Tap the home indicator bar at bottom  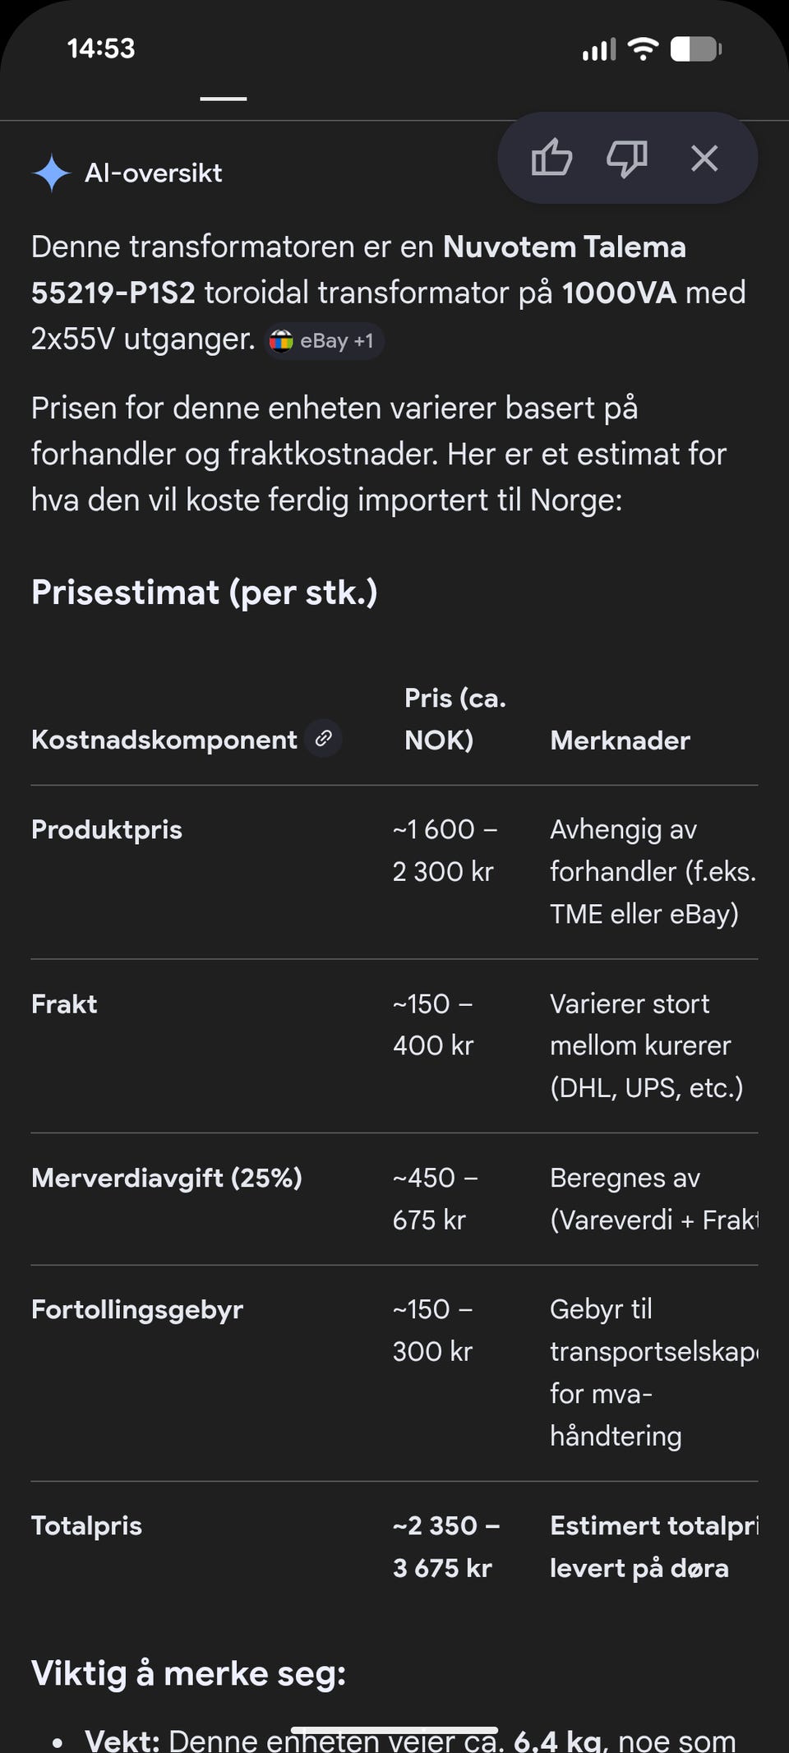coord(394,1731)
